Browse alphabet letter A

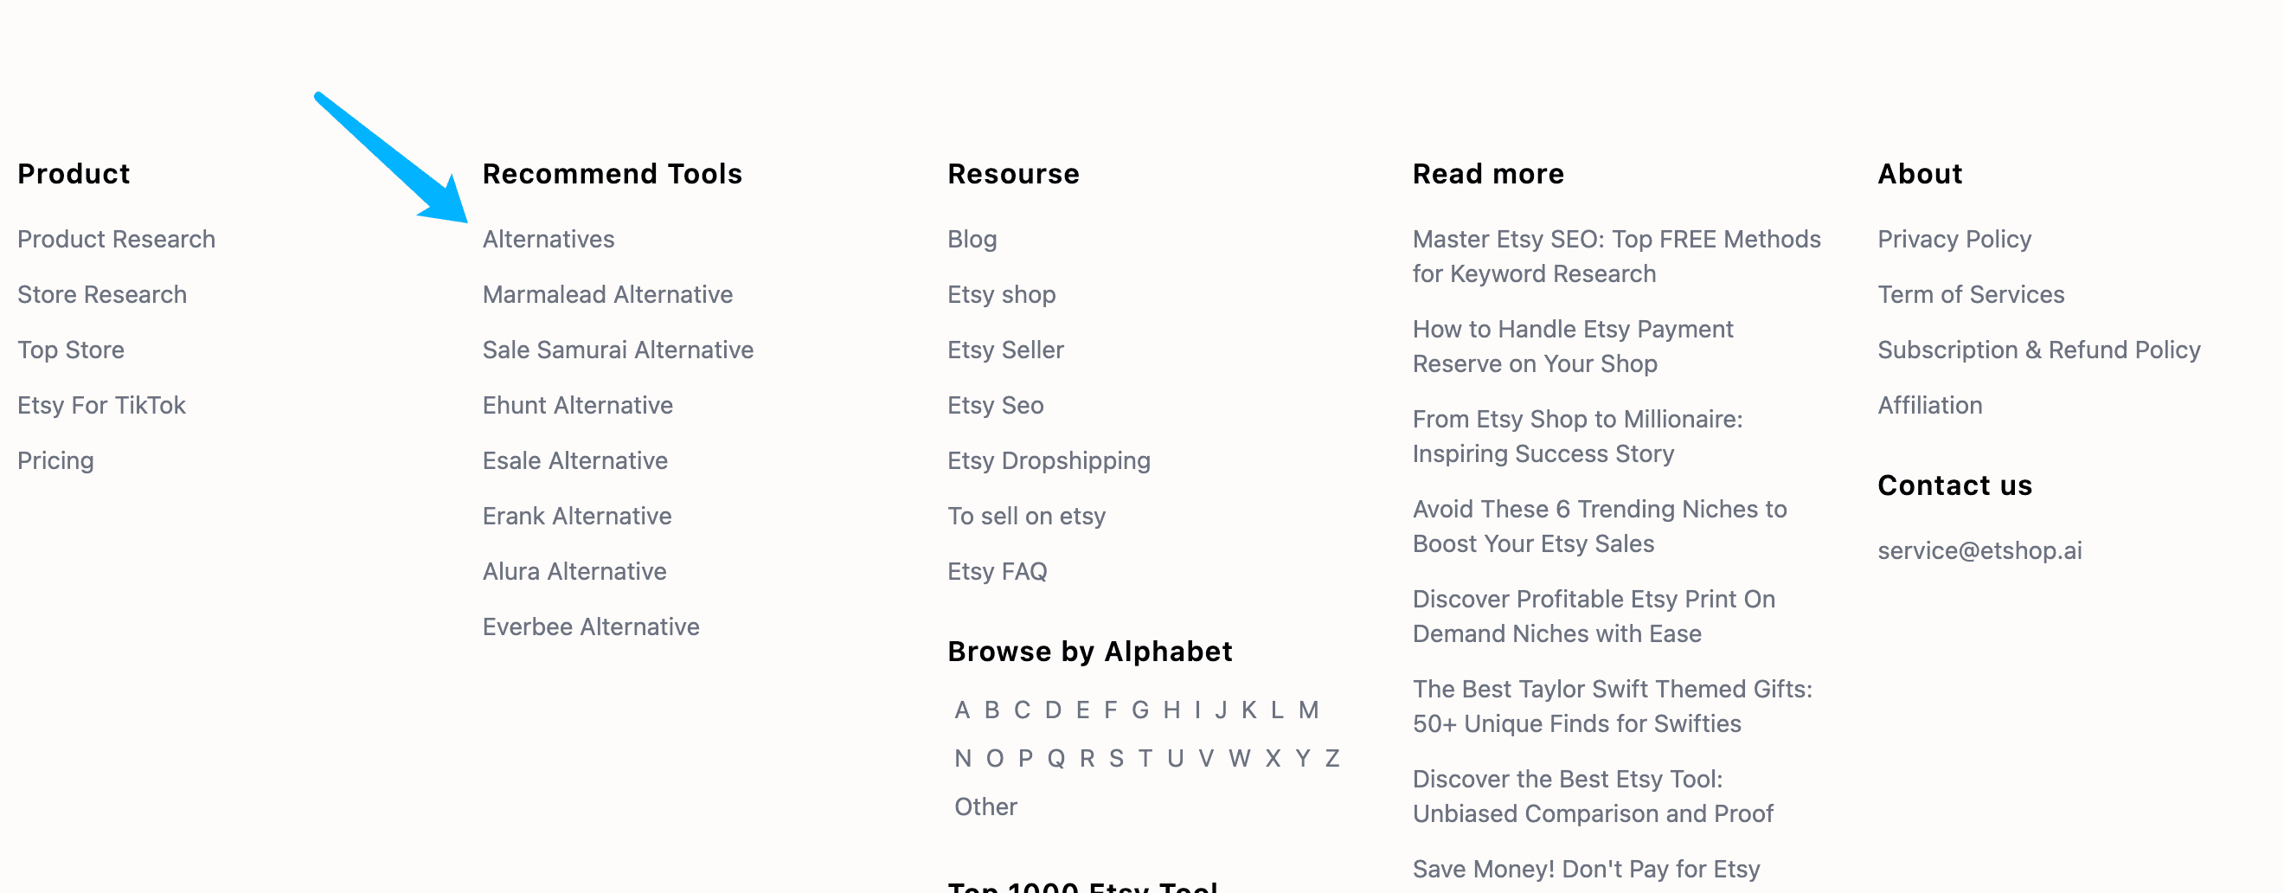pyautogui.click(x=962, y=710)
